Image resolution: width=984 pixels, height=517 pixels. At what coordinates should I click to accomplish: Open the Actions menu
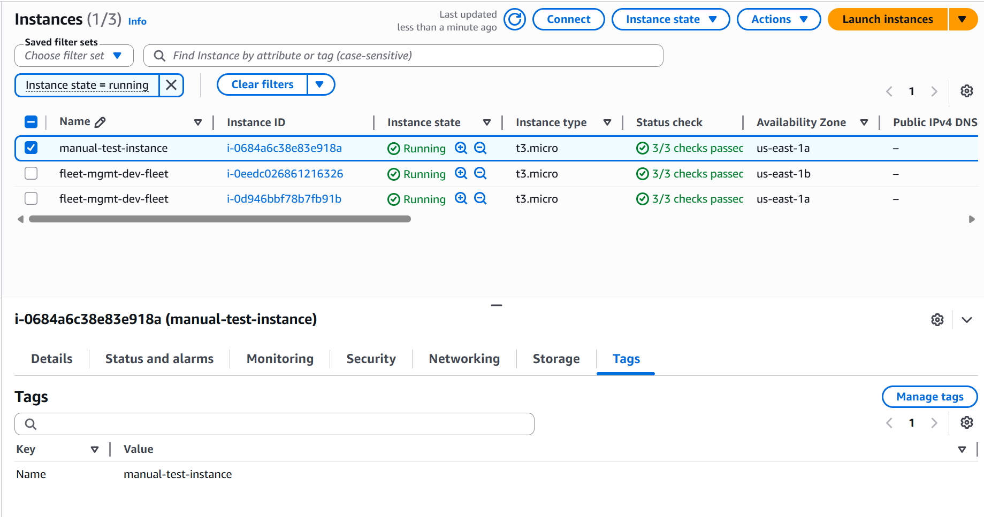[x=779, y=19]
